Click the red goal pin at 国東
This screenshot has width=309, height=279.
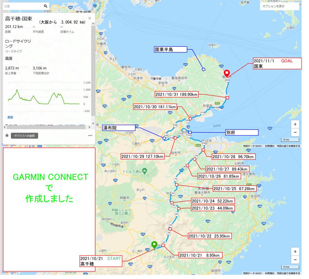[227, 73]
